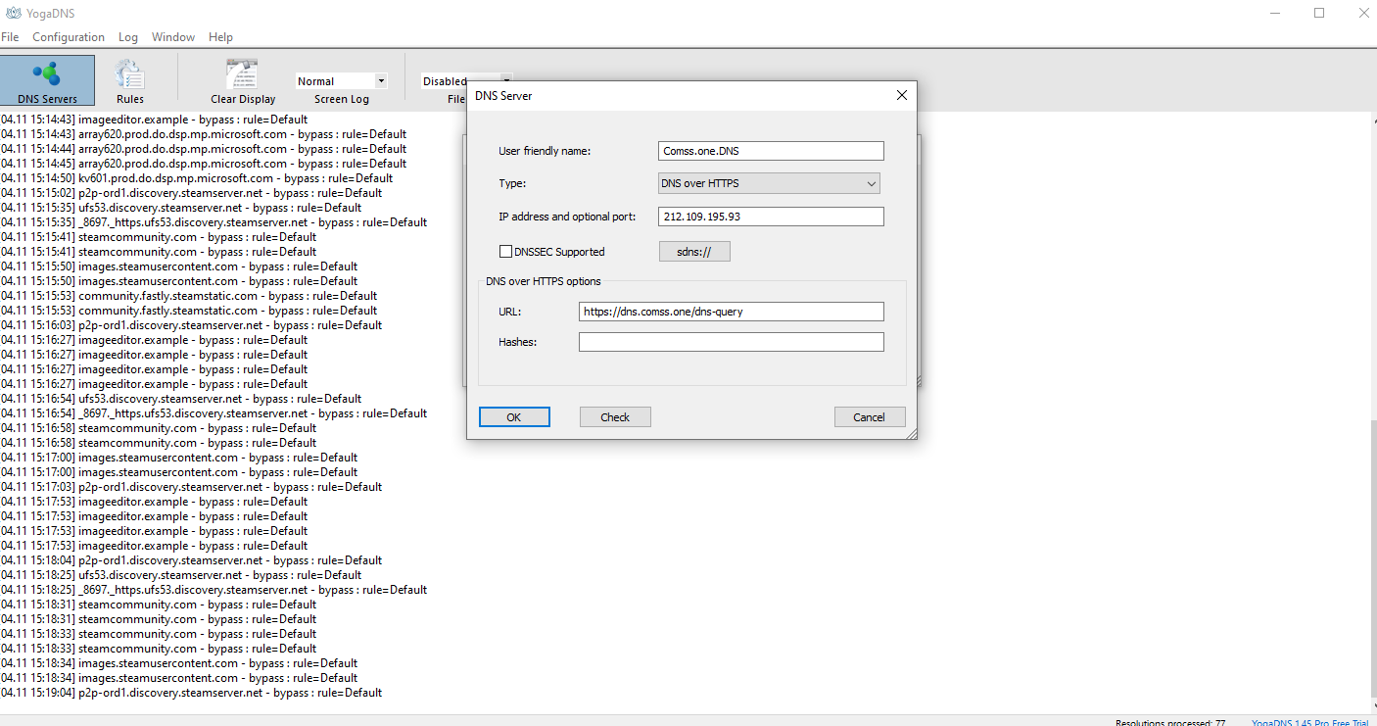1377x726 pixels.
Task: Click the URL field with dns.comss.one address
Action: pyautogui.click(x=732, y=312)
